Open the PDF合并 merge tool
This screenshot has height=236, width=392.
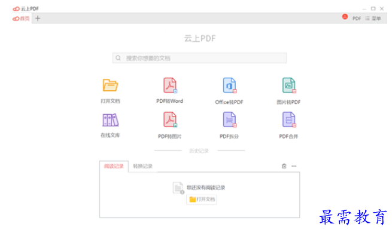coord(289,119)
